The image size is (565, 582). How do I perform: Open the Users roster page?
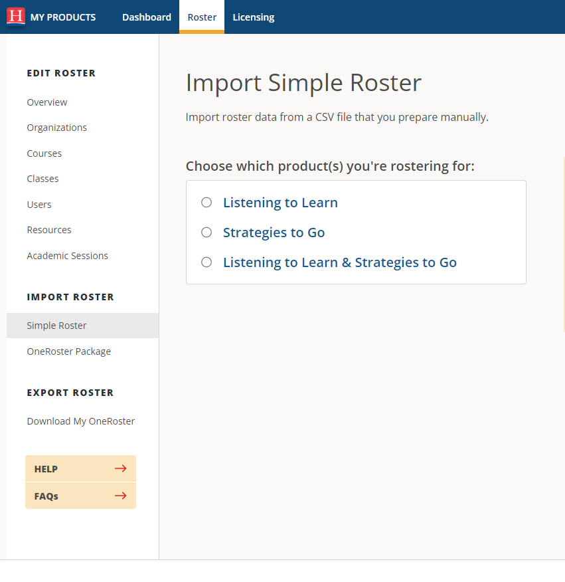click(x=39, y=204)
